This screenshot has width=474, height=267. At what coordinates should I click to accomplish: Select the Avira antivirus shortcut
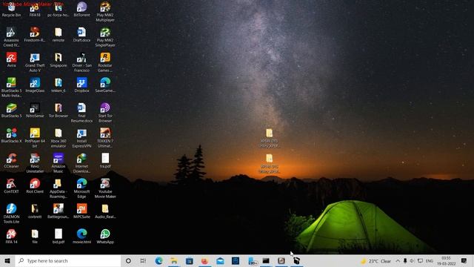[x=12, y=59]
